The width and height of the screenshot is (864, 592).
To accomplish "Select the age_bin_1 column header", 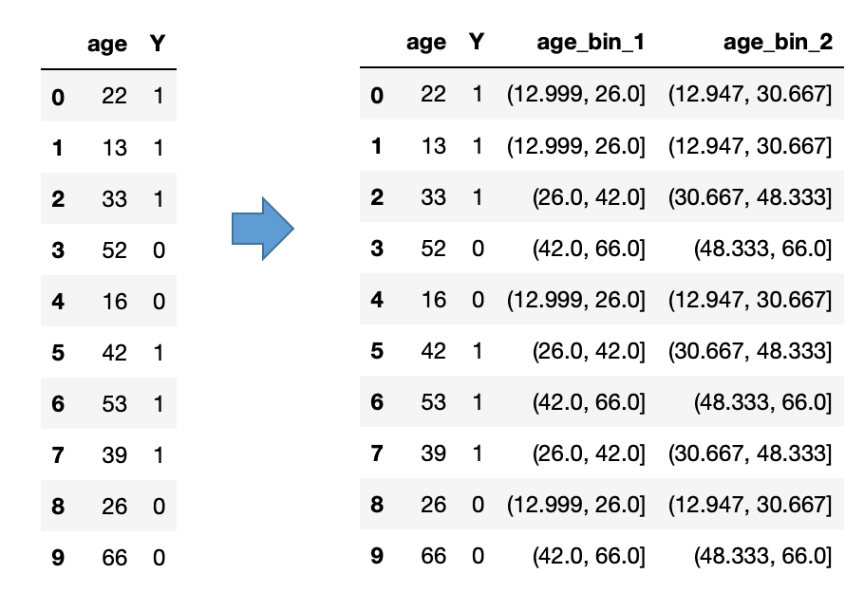I will (x=591, y=43).
